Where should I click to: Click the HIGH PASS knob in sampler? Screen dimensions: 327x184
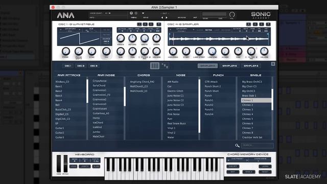click(173, 51)
